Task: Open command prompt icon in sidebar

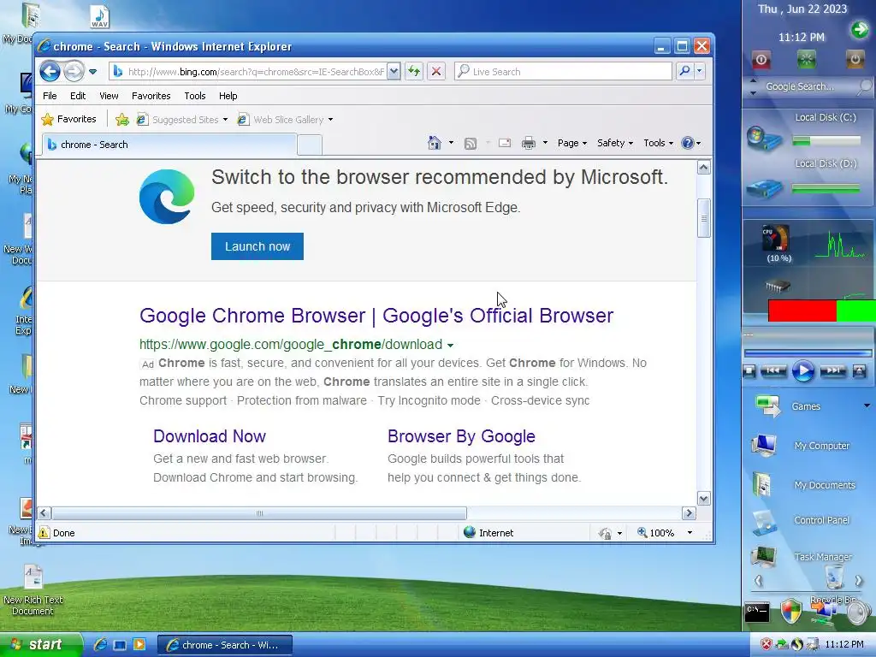Action: pyautogui.click(x=757, y=612)
